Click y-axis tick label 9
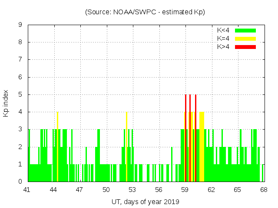The image size is (278, 208). tap(20, 25)
